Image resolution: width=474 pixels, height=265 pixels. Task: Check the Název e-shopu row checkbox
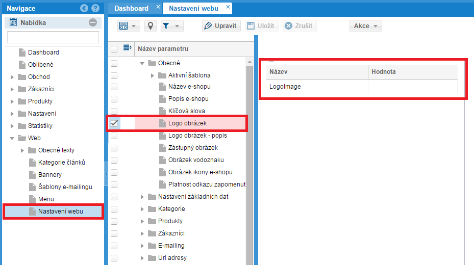114,87
